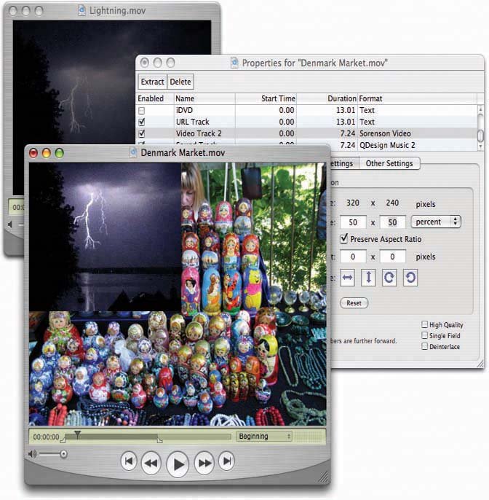Skip to the end of the movie
This screenshot has height=500, width=489.
[227, 461]
